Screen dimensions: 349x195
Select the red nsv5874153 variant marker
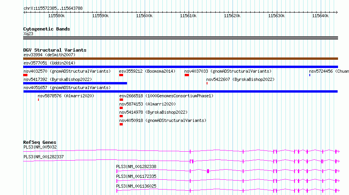pos(121,108)
